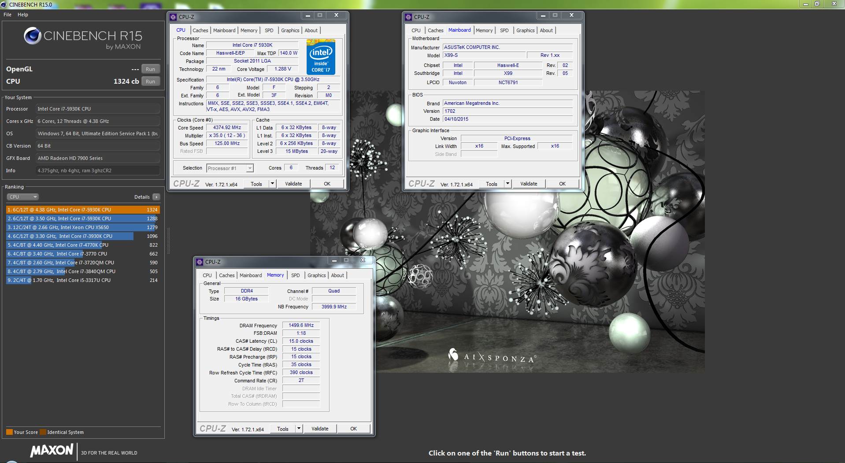Click the Details arrow button in Ranking

156,197
